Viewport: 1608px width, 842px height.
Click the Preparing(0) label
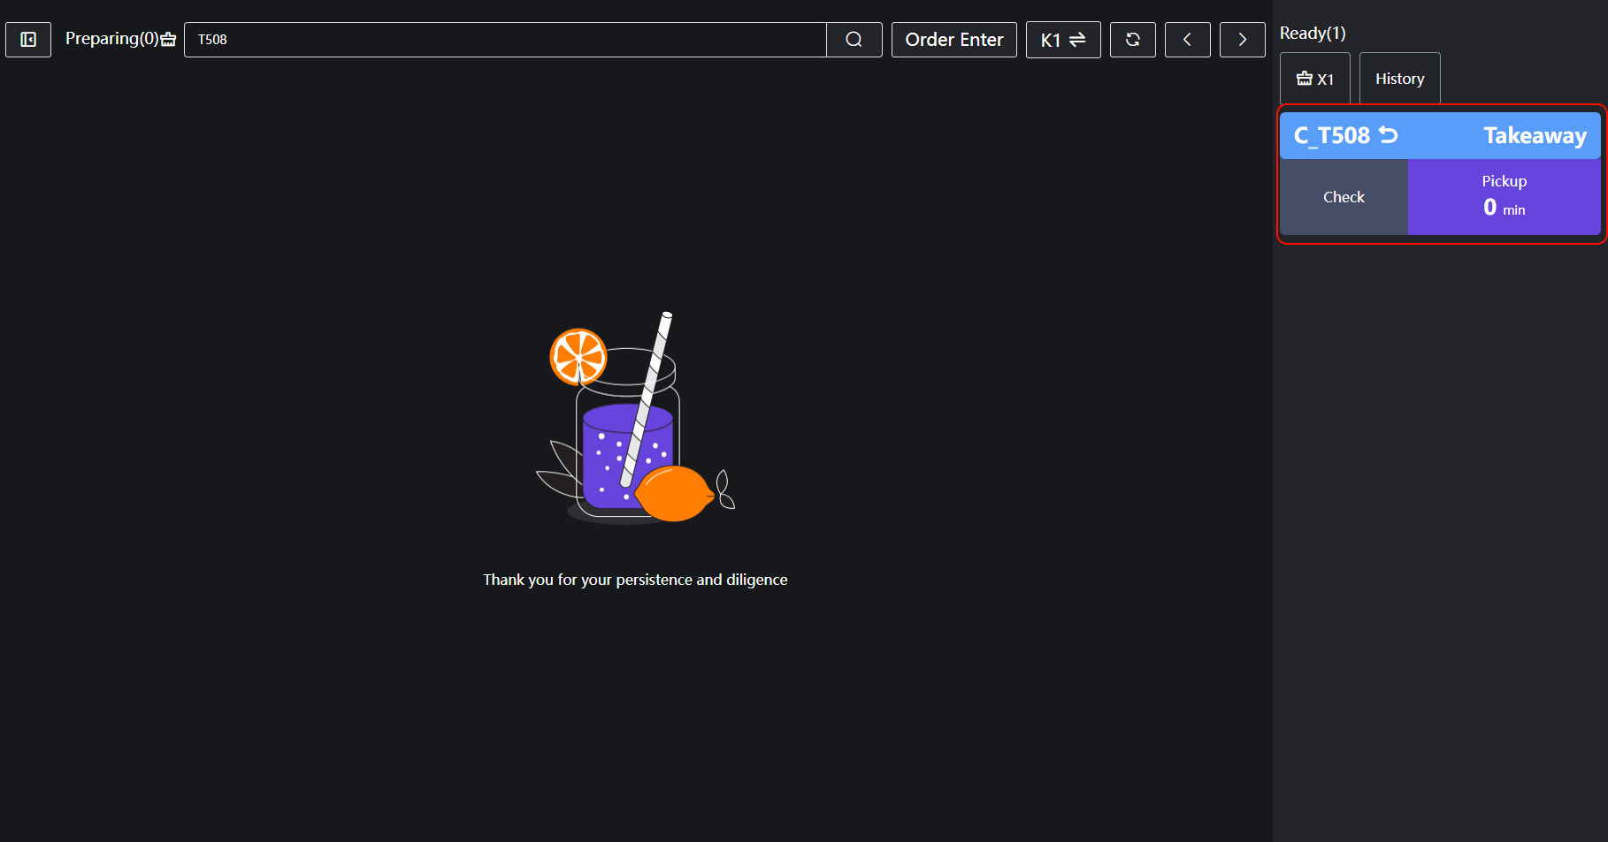pos(111,39)
